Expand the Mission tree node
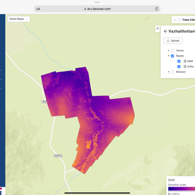This screenshot has width=195, height=195. tap(168, 72)
